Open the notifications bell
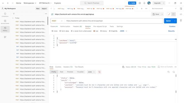Viewport: 184px width, 103px height. (x=144, y=3)
